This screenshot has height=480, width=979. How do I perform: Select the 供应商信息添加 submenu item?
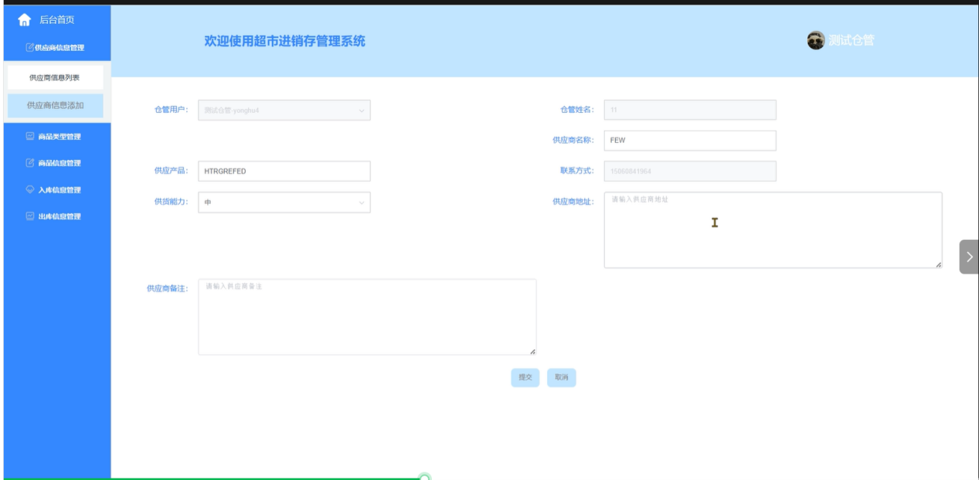[x=54, y=106]
